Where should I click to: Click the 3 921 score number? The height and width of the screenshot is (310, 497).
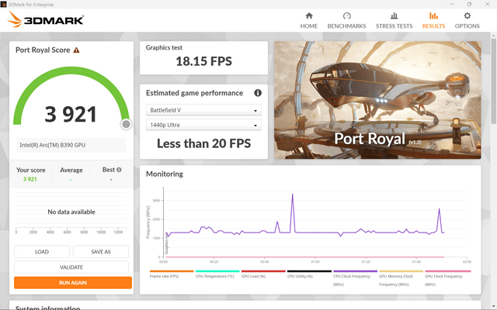[x=71, y=114]
